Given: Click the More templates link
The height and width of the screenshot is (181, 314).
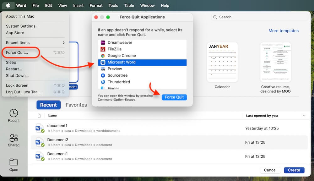Looking at the screenshot, I should click(284, 30).
